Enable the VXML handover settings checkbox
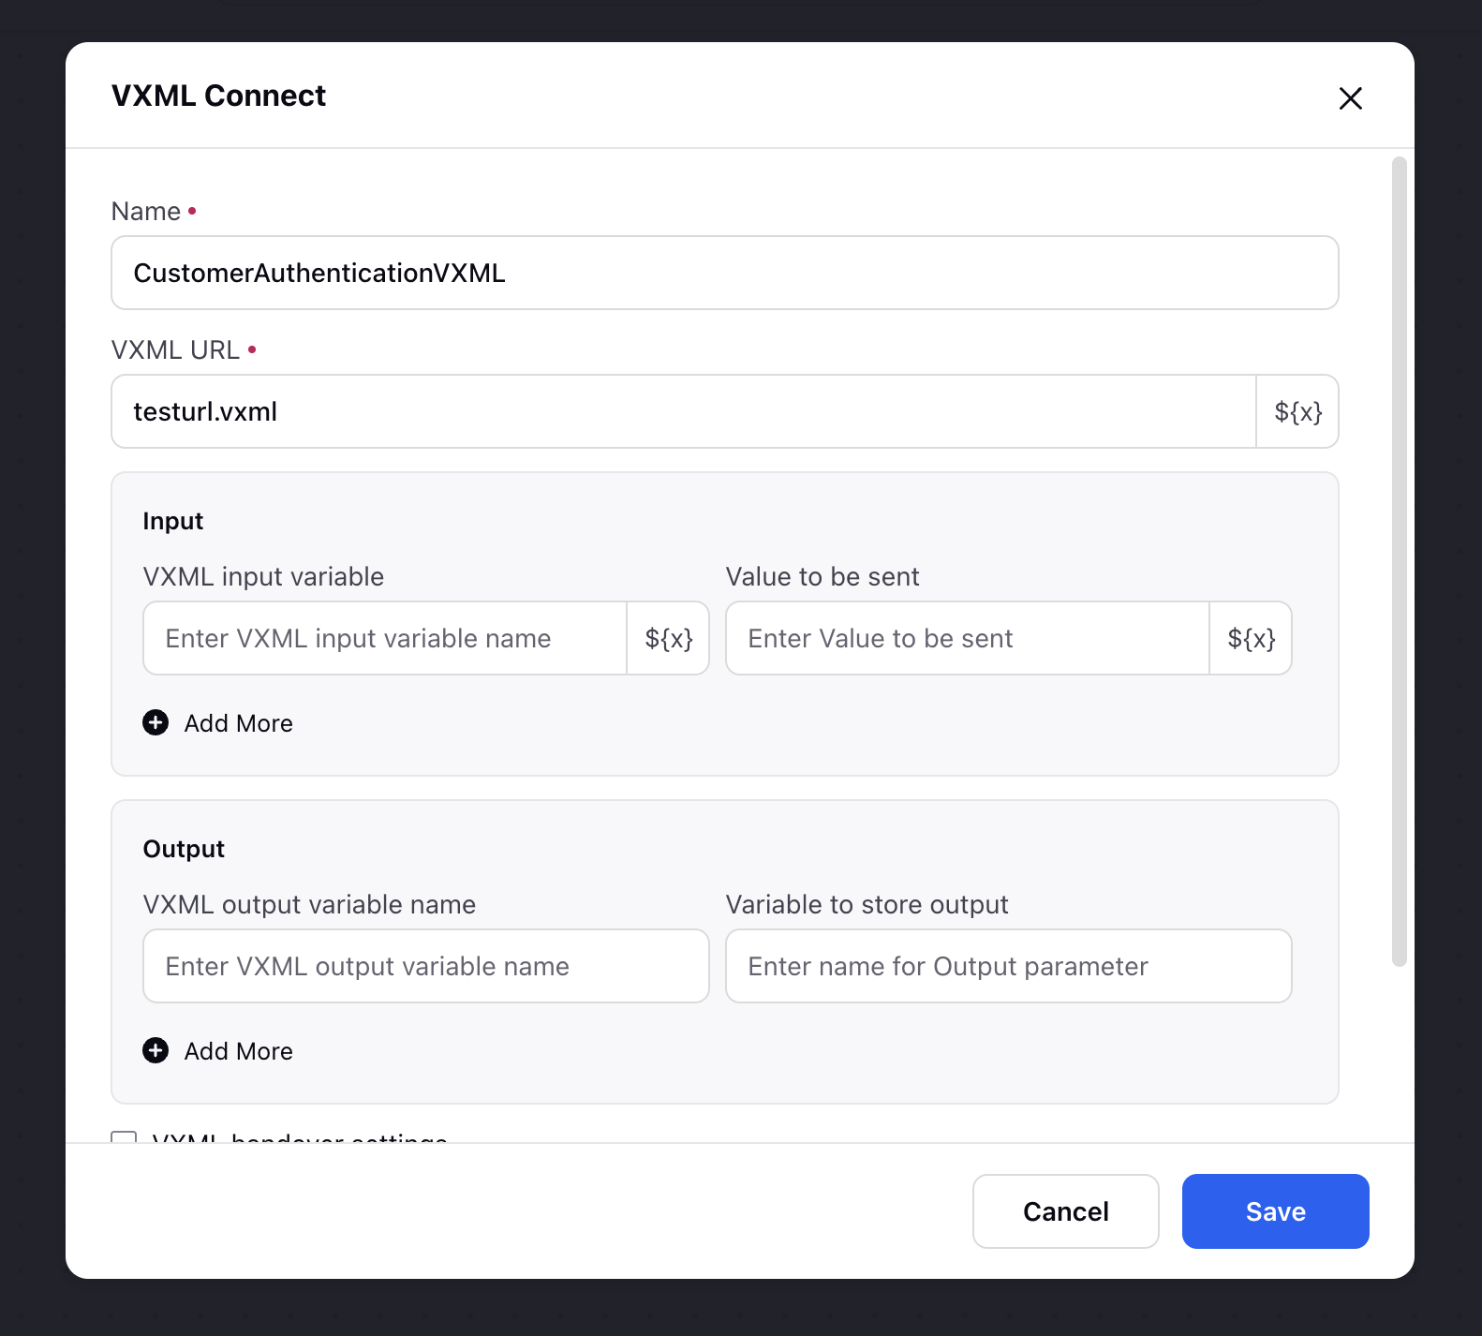 pyautogui.click(x=124, y=1136)
